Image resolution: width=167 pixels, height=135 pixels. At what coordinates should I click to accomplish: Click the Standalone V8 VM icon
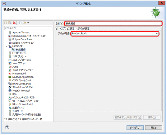10,87
